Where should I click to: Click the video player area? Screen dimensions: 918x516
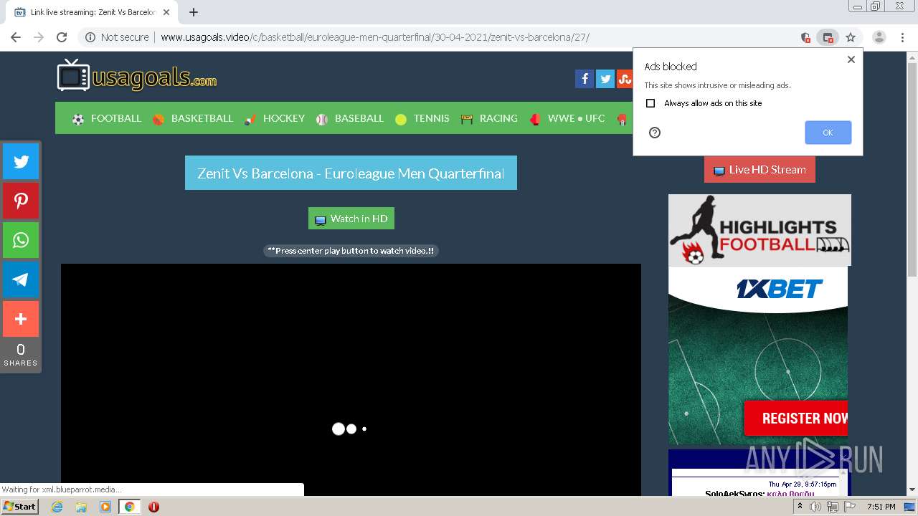point(351,380)
